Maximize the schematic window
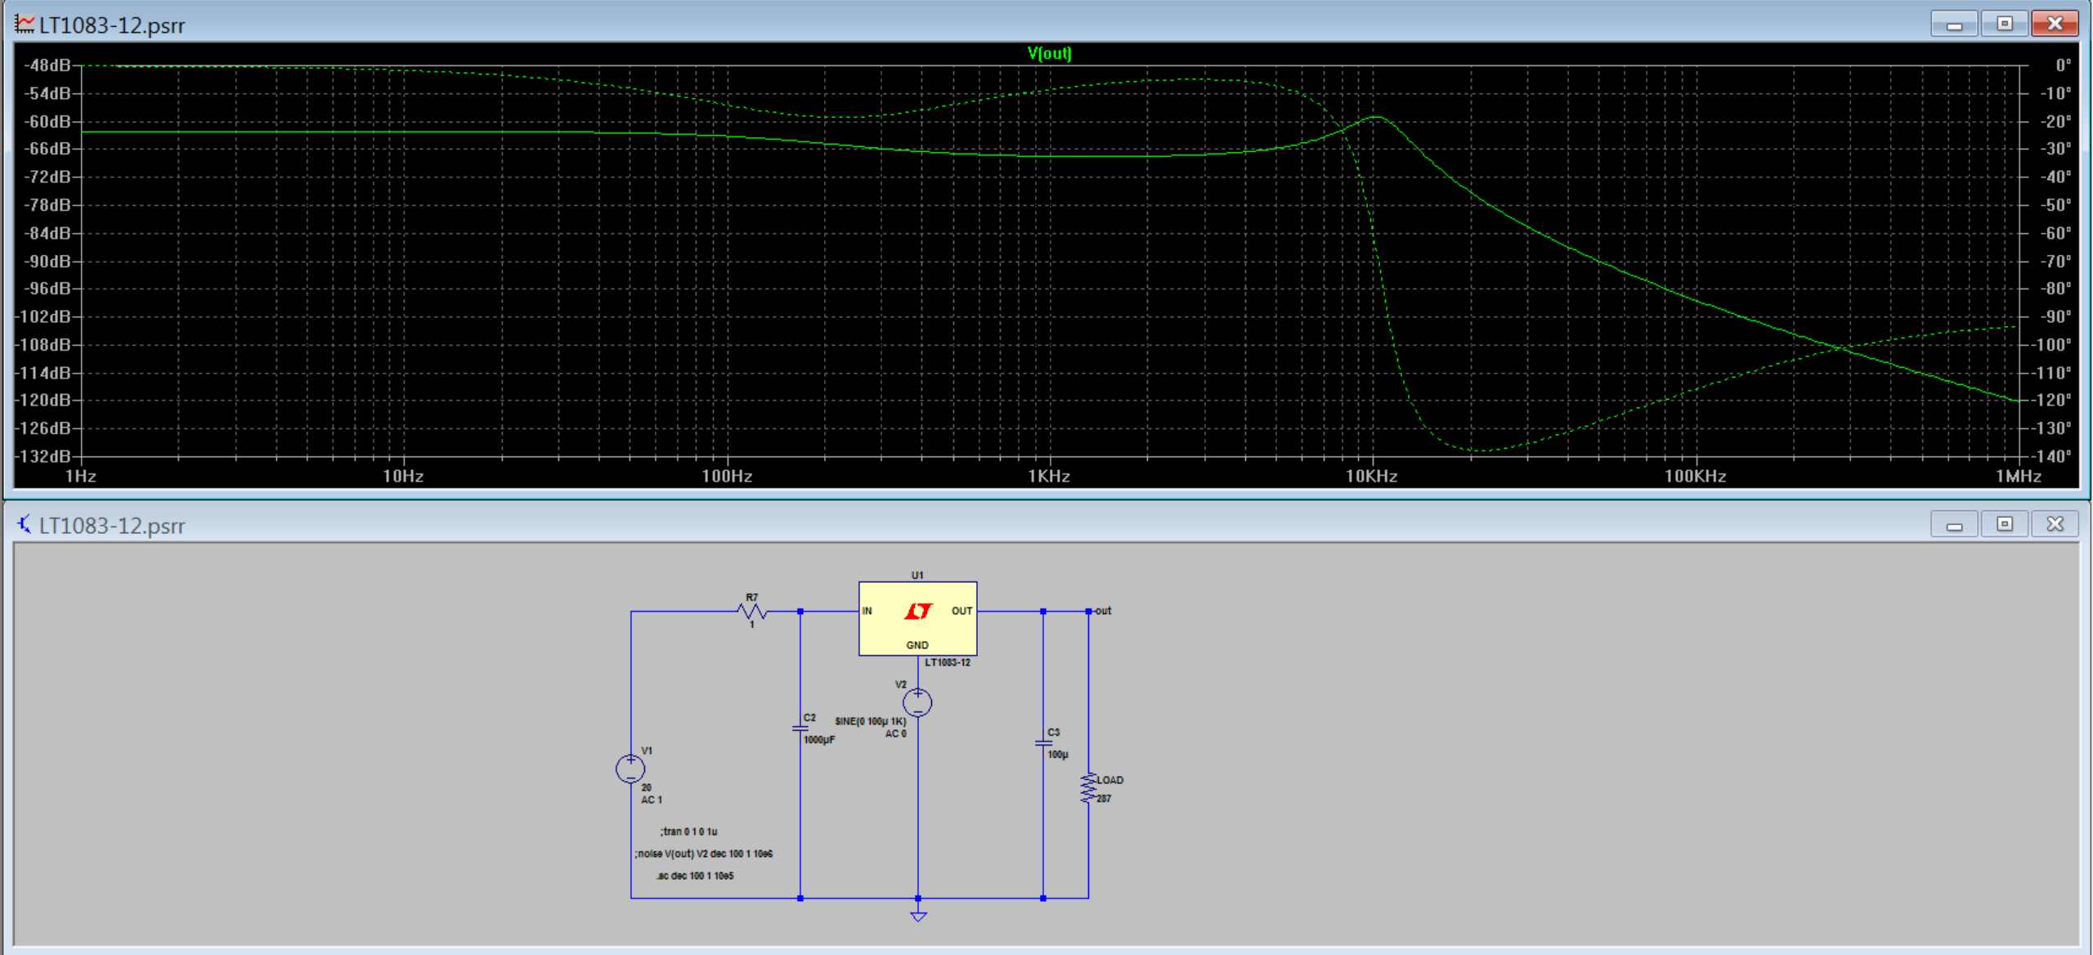 coord(2005,524)
